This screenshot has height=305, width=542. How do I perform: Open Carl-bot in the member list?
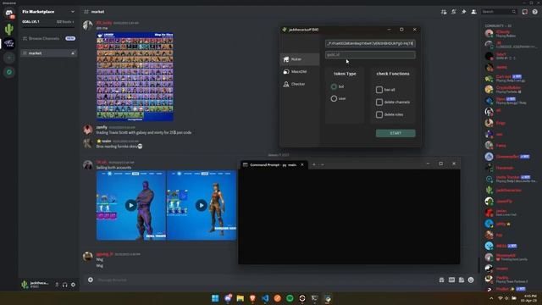[x=503, y=77]
